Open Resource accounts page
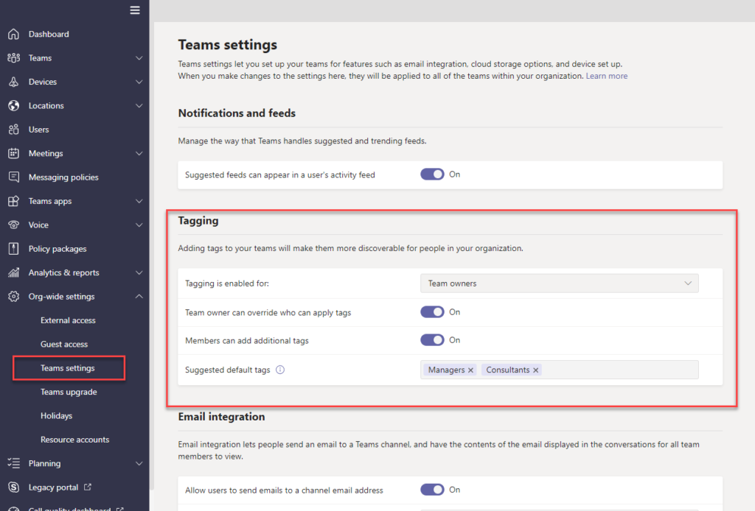The height and width of the screenshot is (511, 755). pyautogui.click(x=74, y=440)
